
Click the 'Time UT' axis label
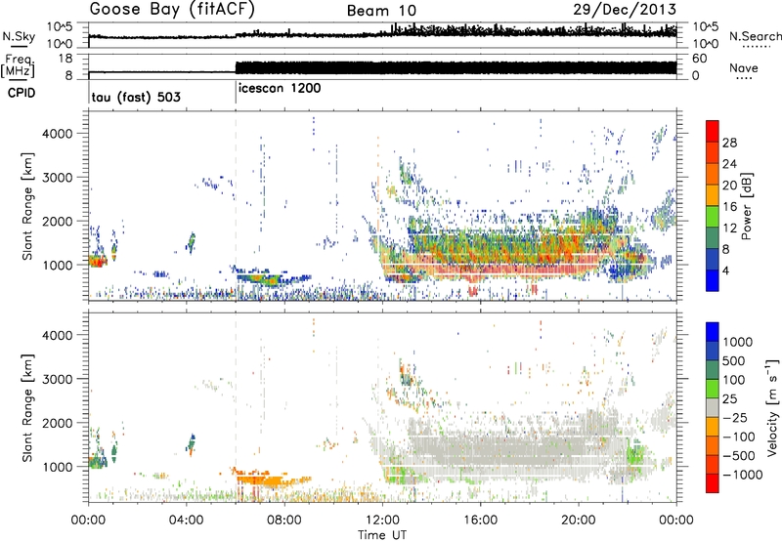click(x=382, y=535)
